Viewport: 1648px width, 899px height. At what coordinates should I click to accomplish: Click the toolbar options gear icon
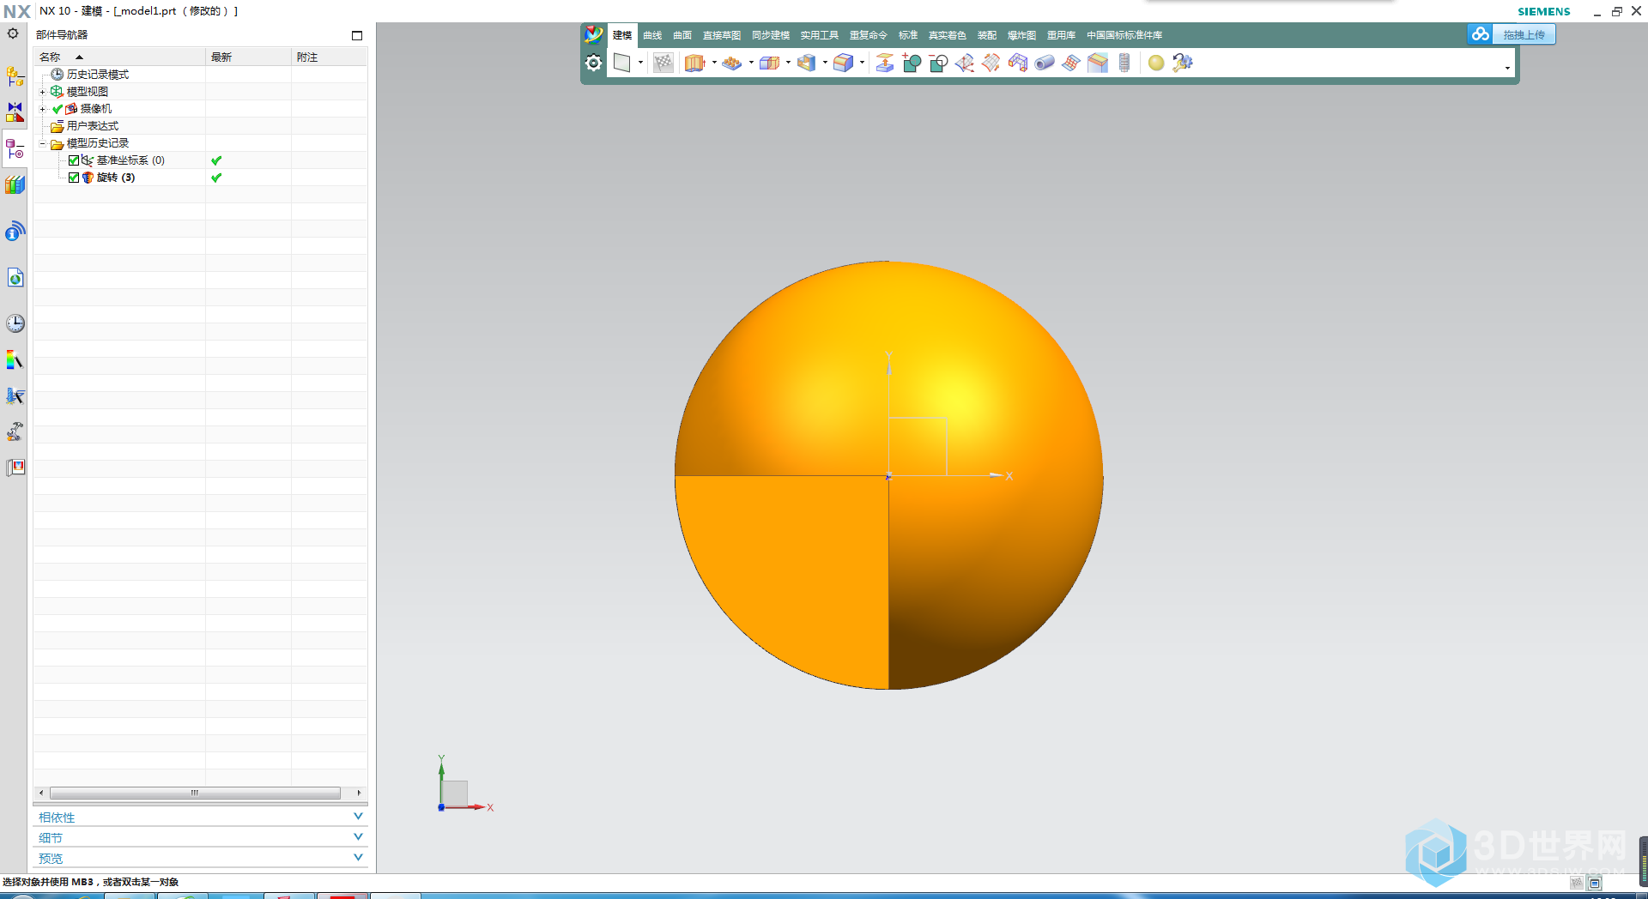pyautogui.click(x=593, y=63)
